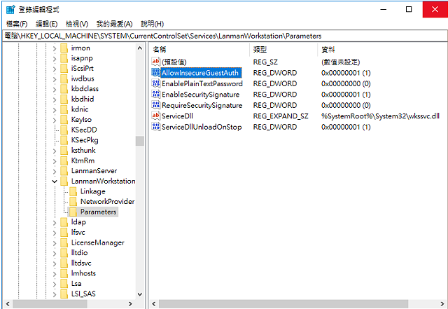
Task: Select the RequireSecuritySignature value name
Action: click(x=202, y=105)
